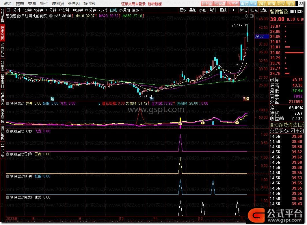Switch to the 2小时 period tab
Image resolution: width=307 pixels, height=225 pixels.
coord(103,10)
